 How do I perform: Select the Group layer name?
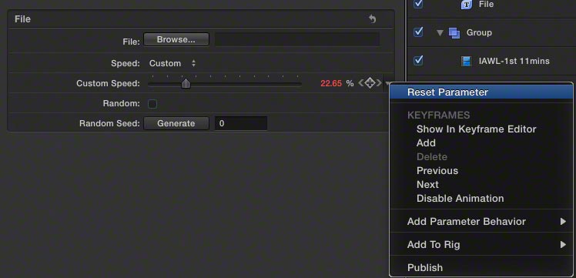(479, 32)
